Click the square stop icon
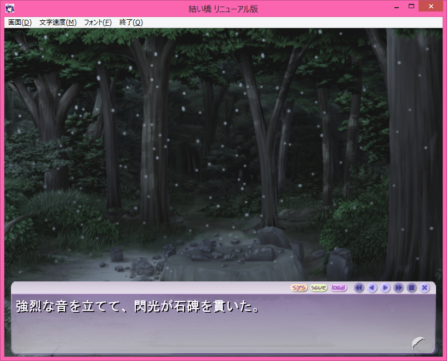 pos(411,287)
